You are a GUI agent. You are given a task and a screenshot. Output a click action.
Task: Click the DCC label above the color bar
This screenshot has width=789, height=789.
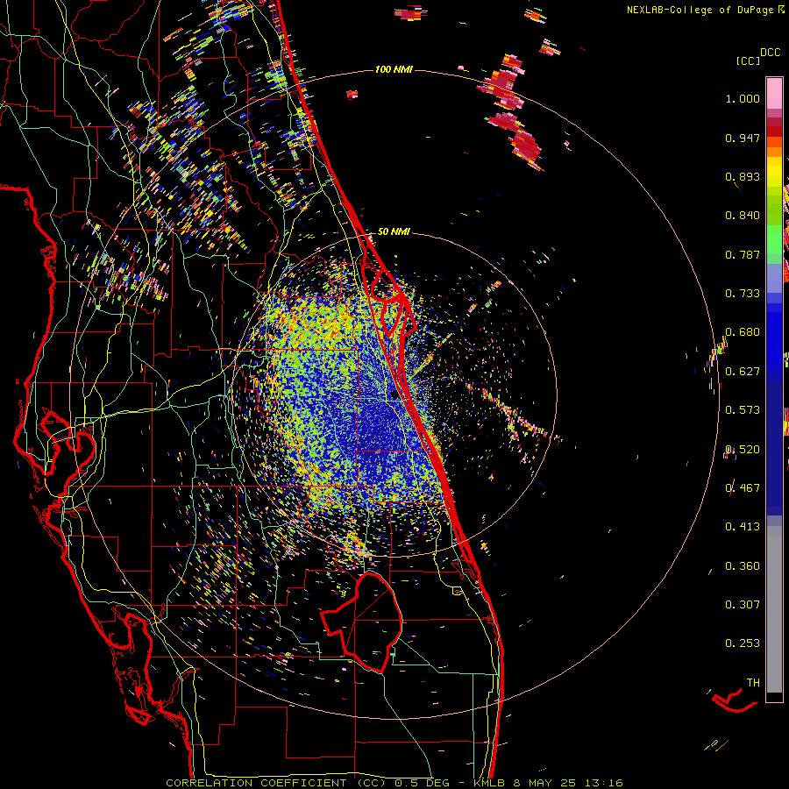pos(770,53)
